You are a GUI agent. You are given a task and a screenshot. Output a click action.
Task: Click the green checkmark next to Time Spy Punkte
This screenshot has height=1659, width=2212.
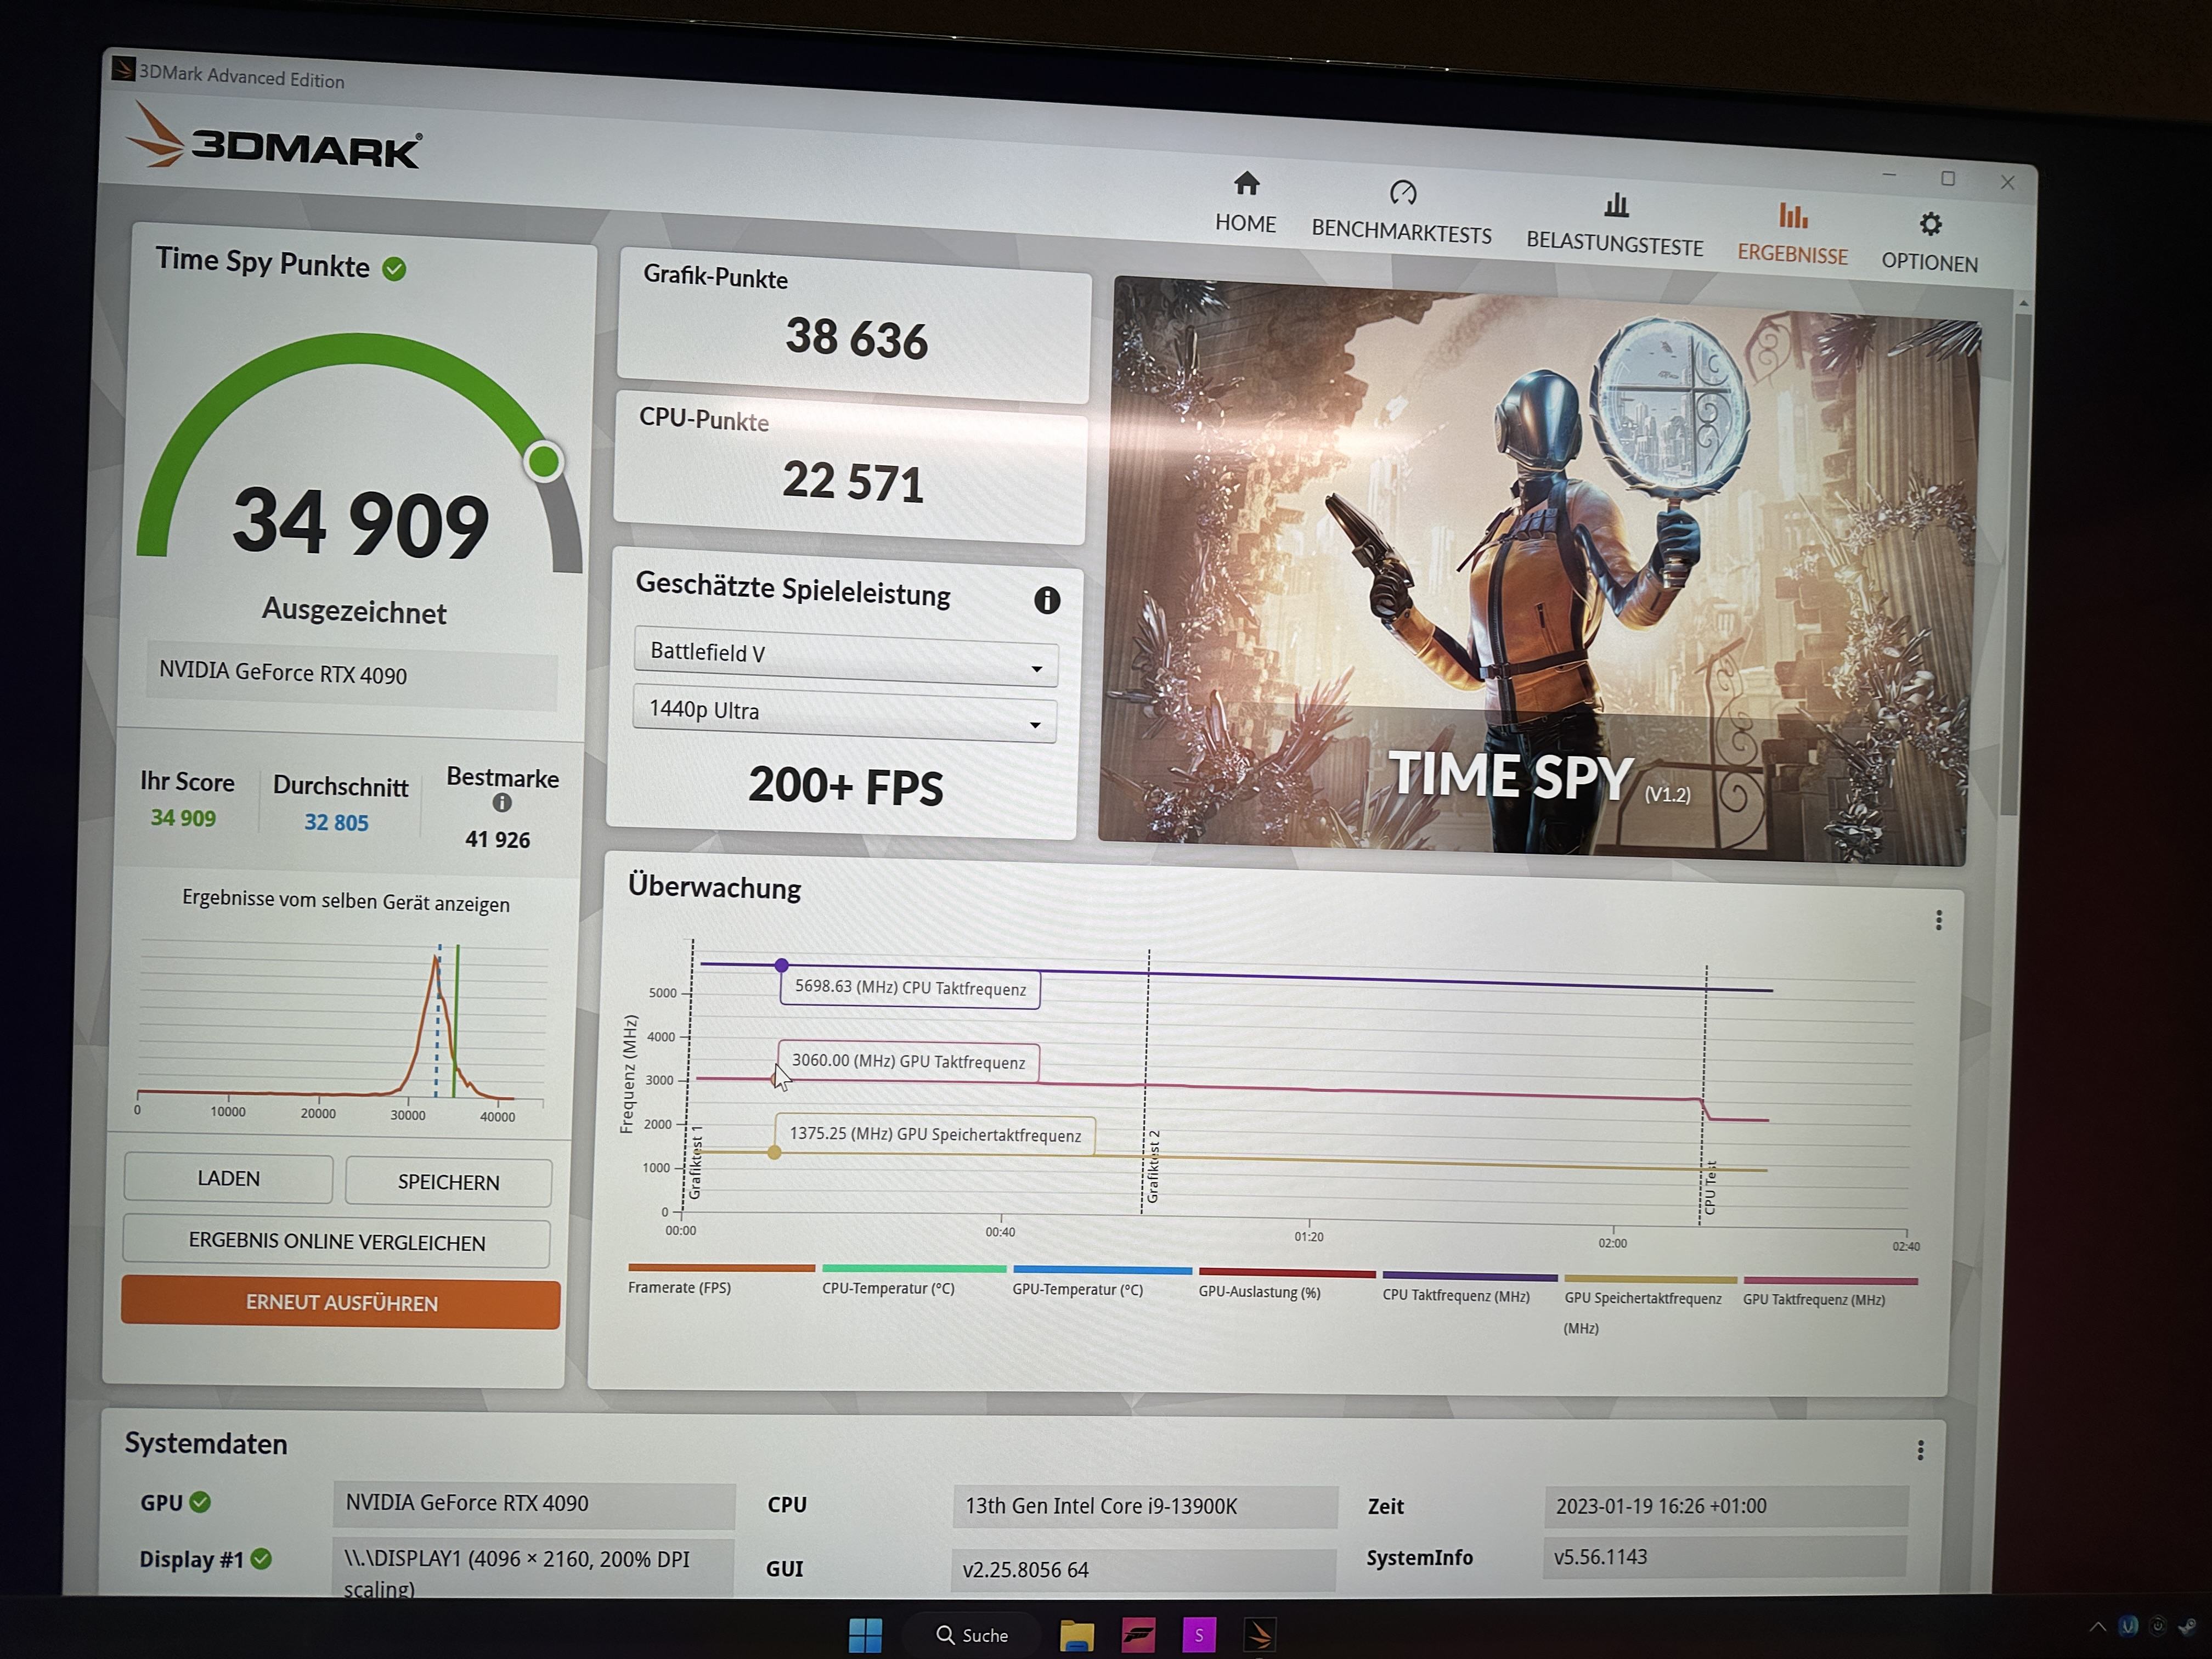coord(394,269)
